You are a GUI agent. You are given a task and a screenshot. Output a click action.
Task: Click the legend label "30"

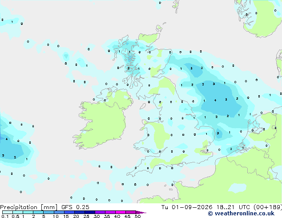97,216
